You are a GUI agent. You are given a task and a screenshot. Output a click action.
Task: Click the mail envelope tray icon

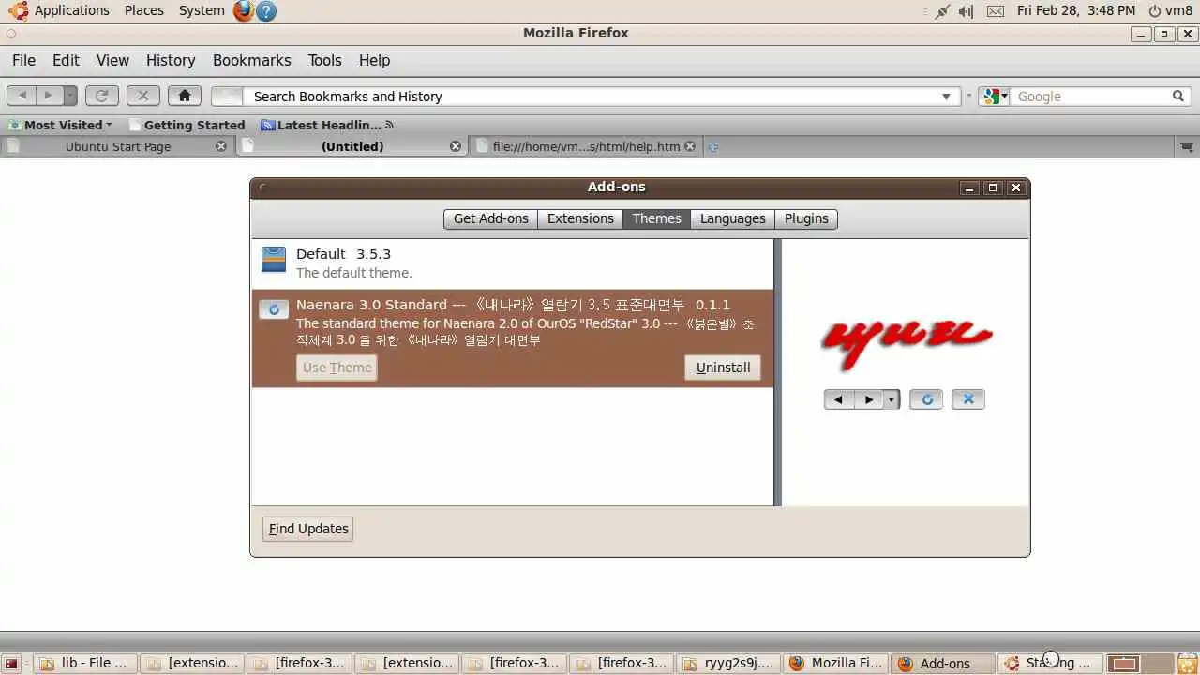[996, 11]
